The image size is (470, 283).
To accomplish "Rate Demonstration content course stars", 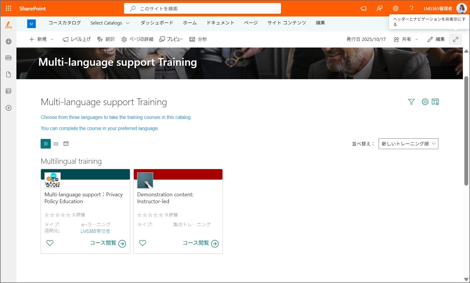I will [150, 215].
